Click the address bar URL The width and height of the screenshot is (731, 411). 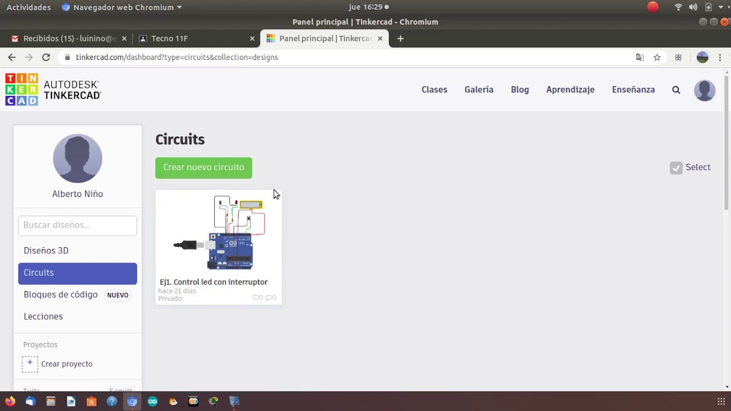pyautogui.click(x=177, y=57)
